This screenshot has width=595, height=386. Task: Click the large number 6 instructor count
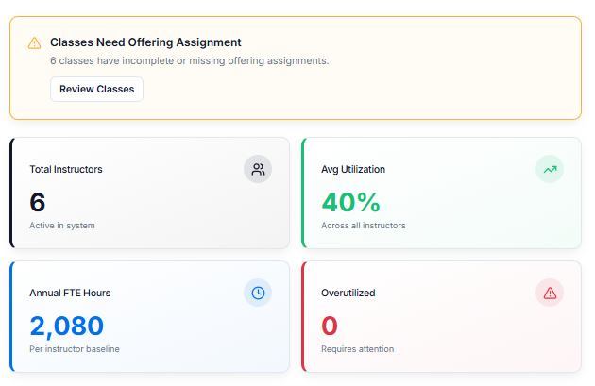tap(38, 202)
